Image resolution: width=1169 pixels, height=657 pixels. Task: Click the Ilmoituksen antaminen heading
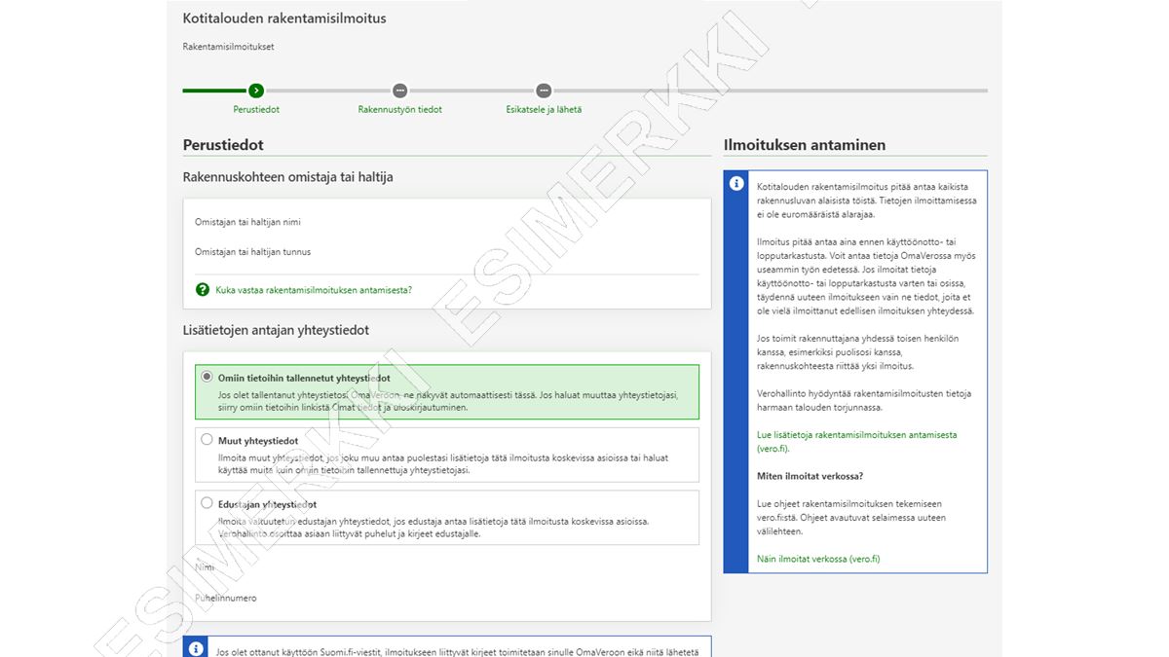[805, 145]
